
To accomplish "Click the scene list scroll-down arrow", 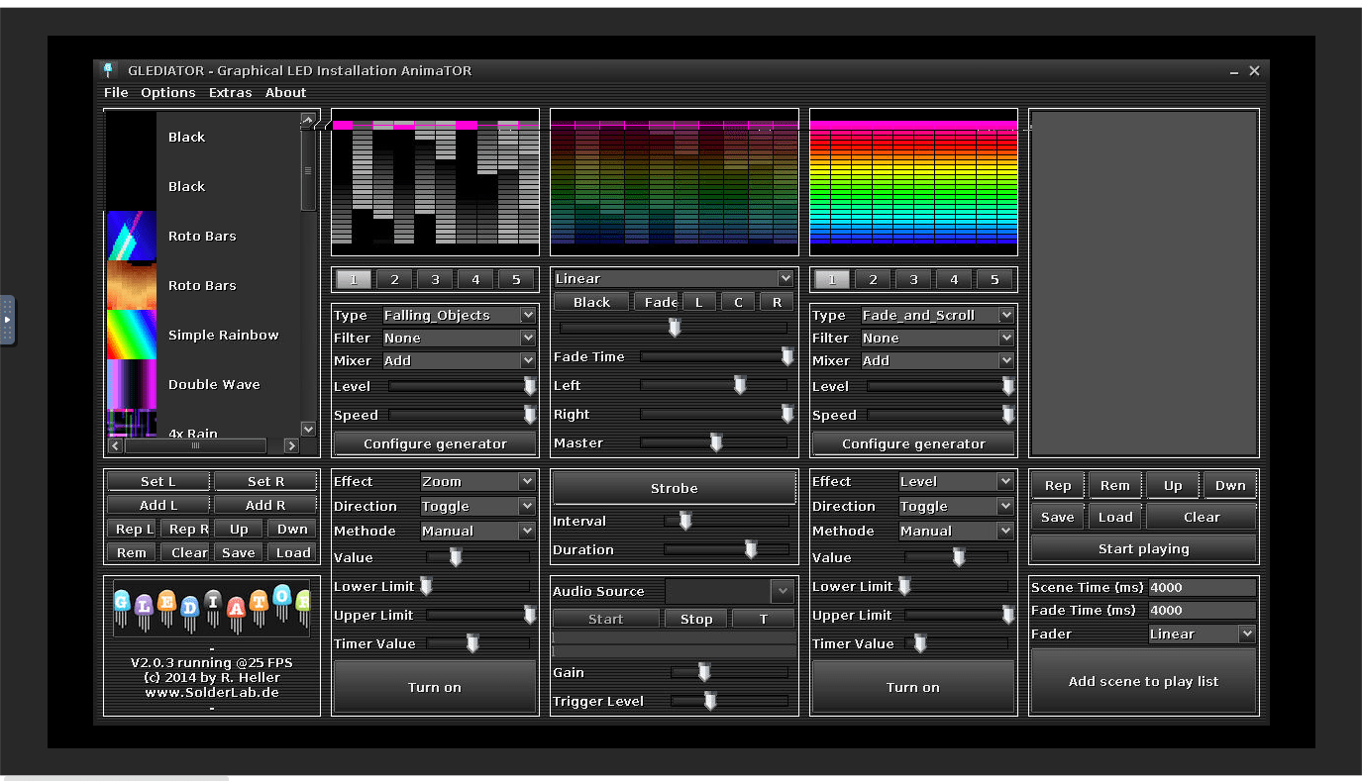I will click(x=308, y=429).
